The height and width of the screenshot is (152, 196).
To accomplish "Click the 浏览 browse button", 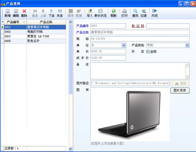I will pos(180,83).
